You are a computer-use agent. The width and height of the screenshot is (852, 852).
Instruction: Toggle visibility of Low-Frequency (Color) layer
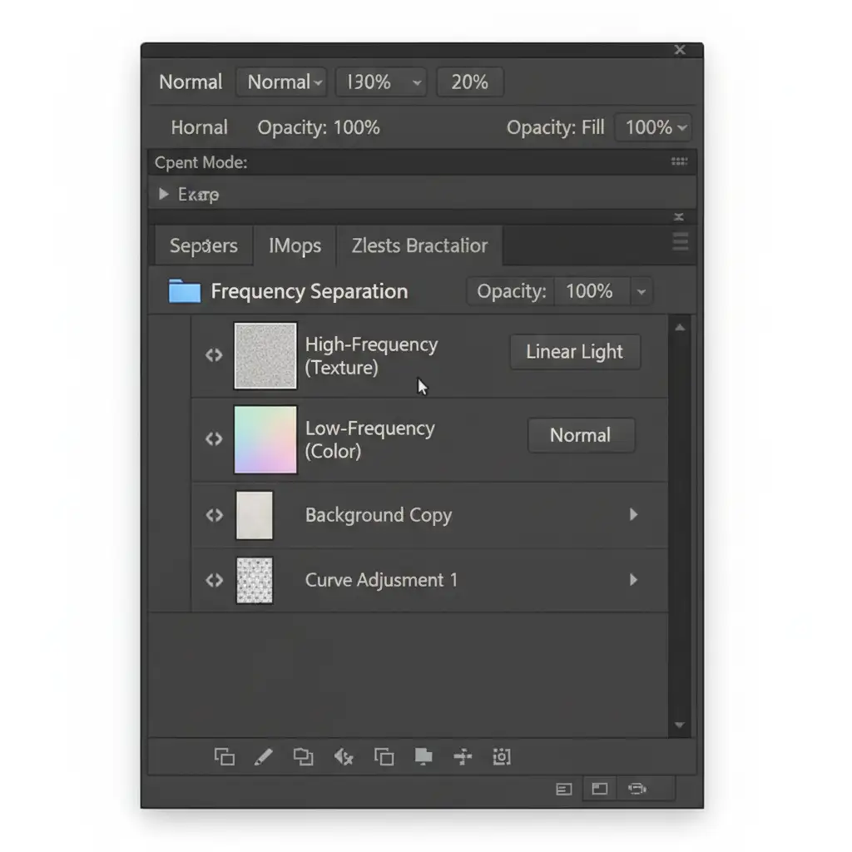pos(214,438)
